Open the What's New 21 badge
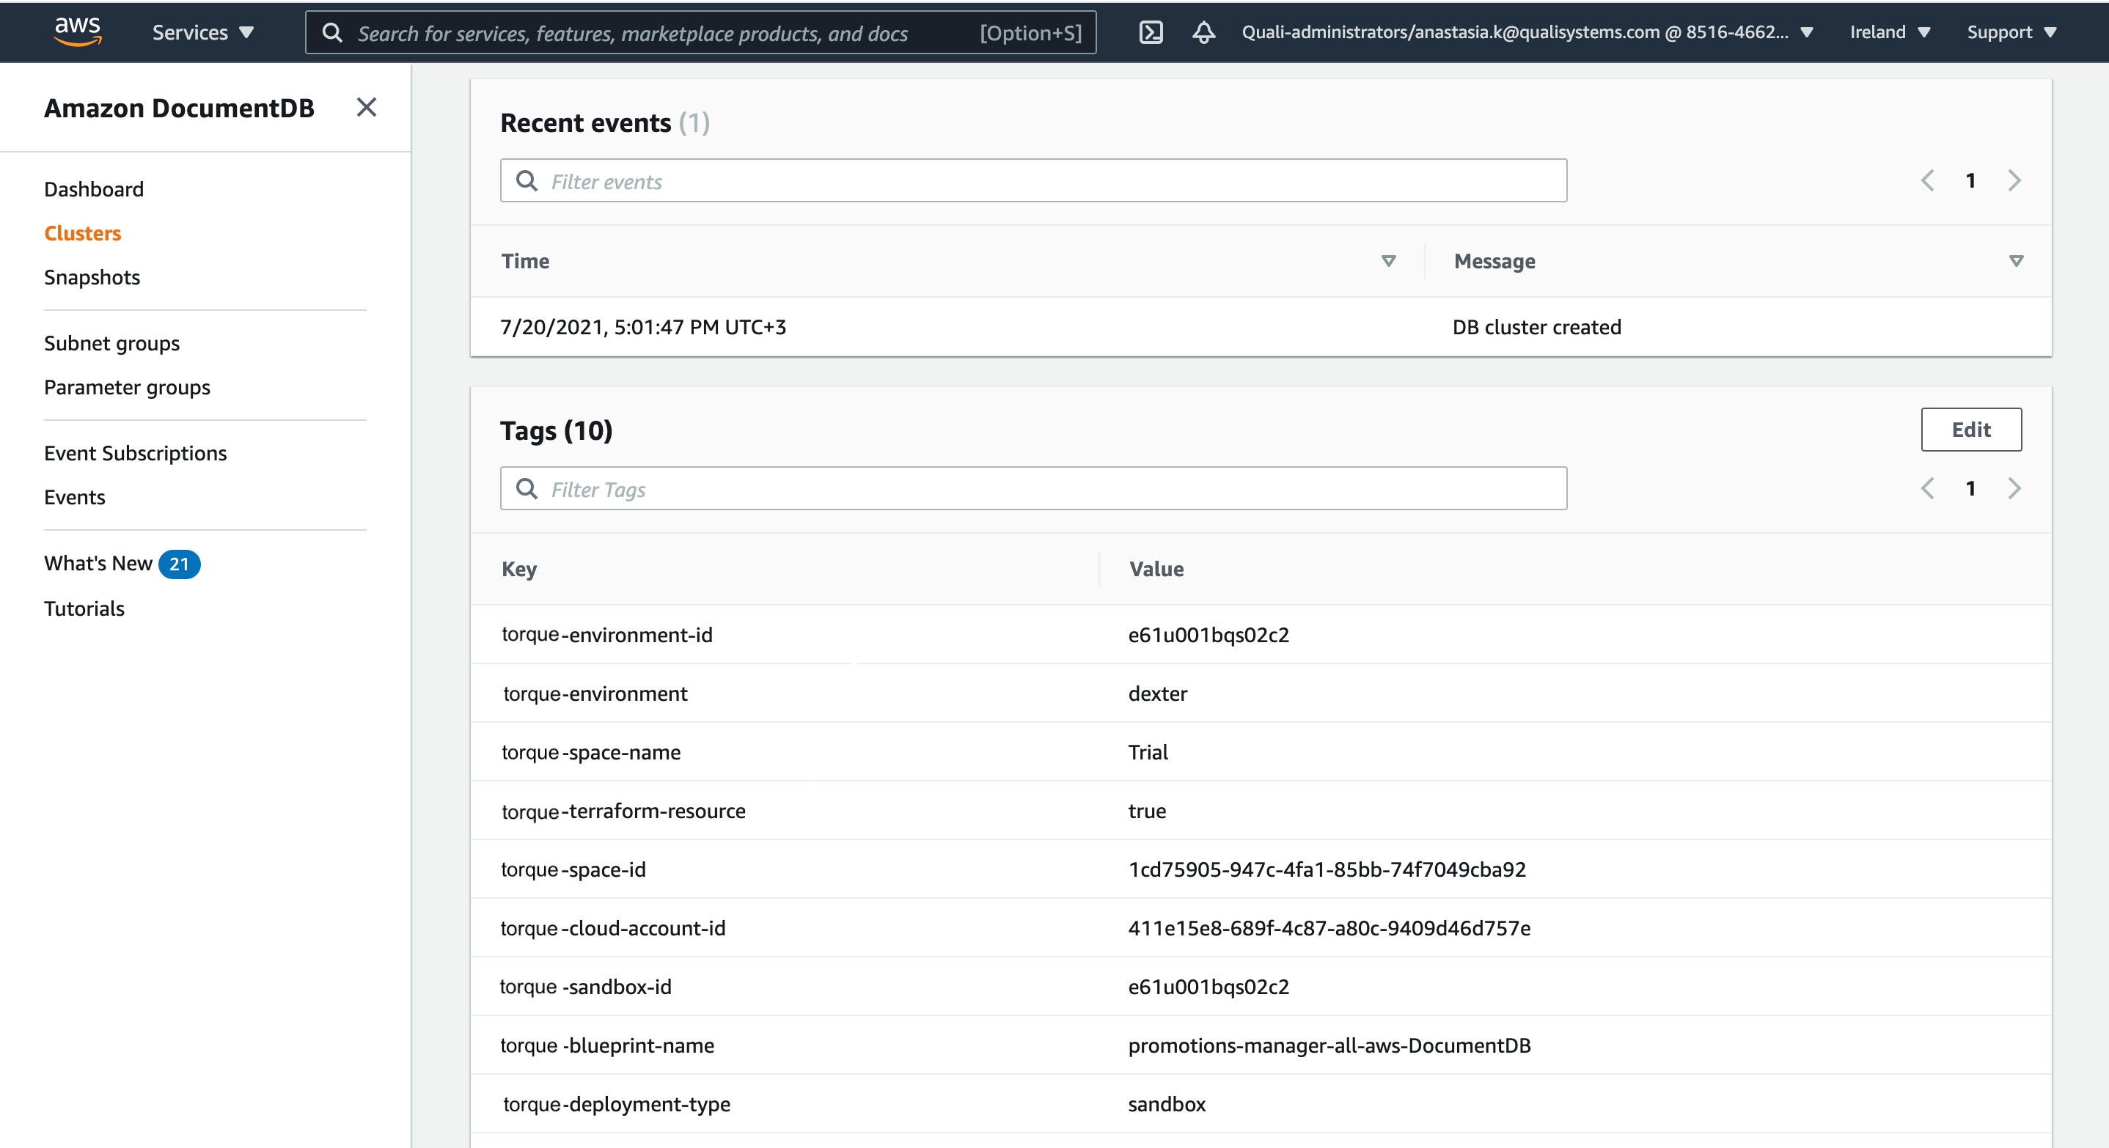This screenshot has height=1148, width=2109. (x=180, y=564)
